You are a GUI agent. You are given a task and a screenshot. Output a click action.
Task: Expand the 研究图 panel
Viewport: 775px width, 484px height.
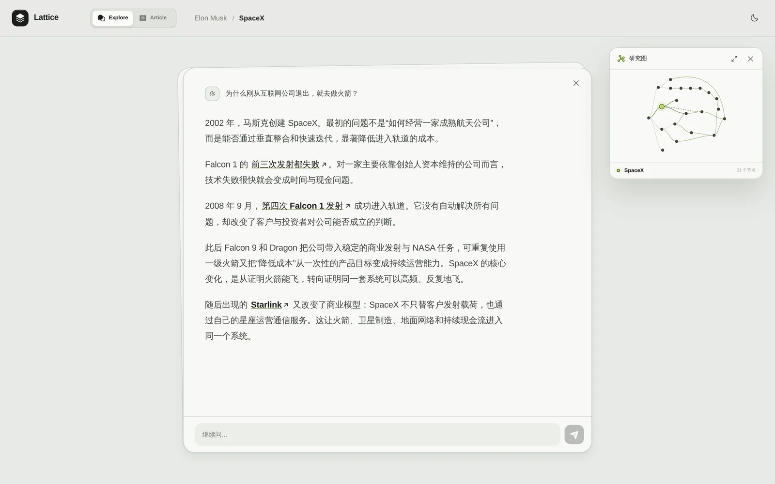[x=734, y=59]
